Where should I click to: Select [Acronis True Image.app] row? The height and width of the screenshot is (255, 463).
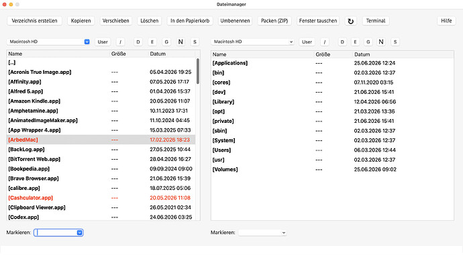[x=101, y=72]
